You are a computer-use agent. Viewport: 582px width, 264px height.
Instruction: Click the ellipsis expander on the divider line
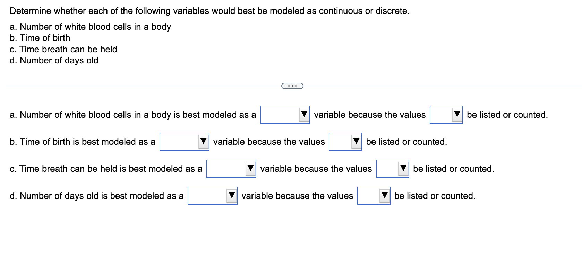(292, 86)
